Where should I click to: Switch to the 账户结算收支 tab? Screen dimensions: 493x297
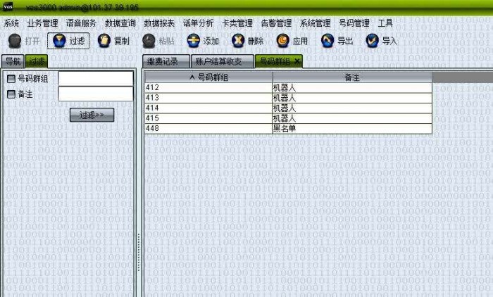coord(223,61)
